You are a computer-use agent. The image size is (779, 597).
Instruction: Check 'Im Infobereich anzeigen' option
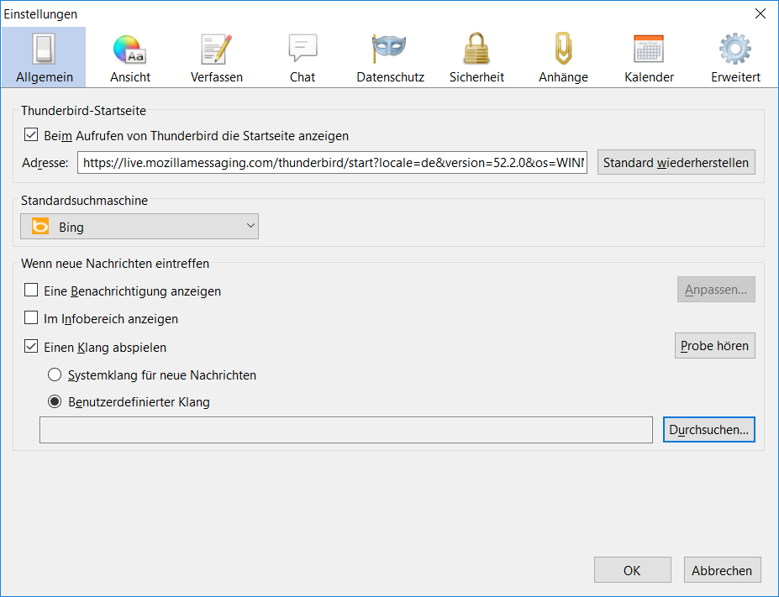tap(31, 318)
